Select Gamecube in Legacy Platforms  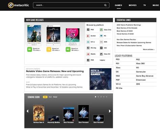(141, 72)
